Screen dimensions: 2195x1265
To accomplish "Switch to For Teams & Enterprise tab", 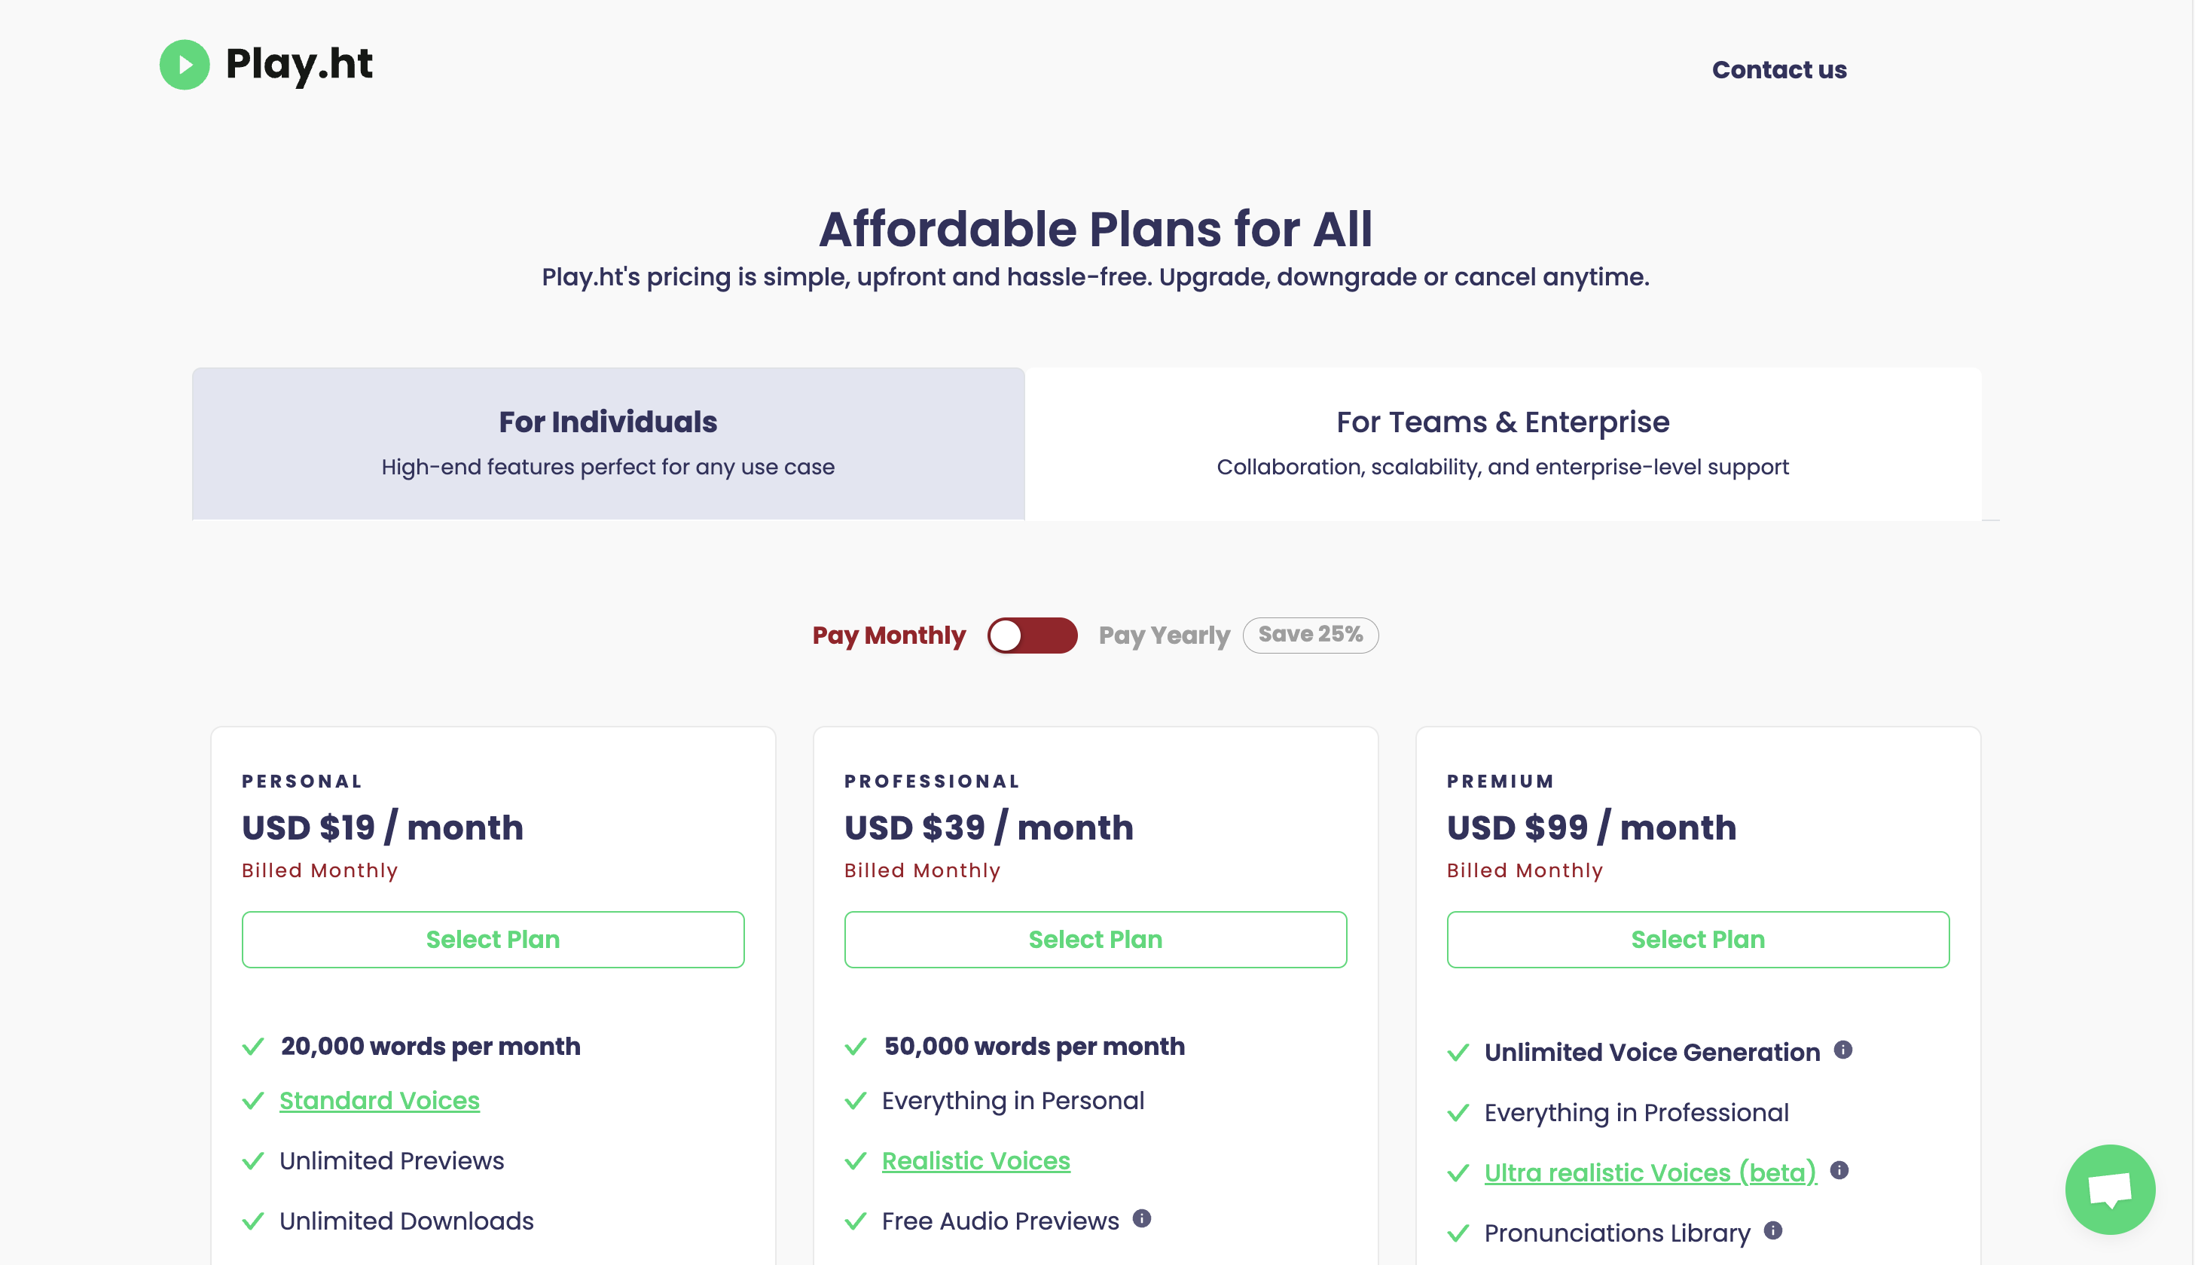I will point(1504,444).
